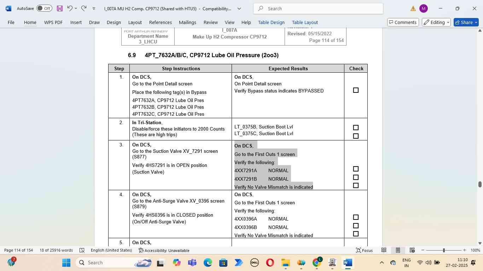Select the Web Layout view
The height and width of the screenshot is (271, 483).
(412, 250)
